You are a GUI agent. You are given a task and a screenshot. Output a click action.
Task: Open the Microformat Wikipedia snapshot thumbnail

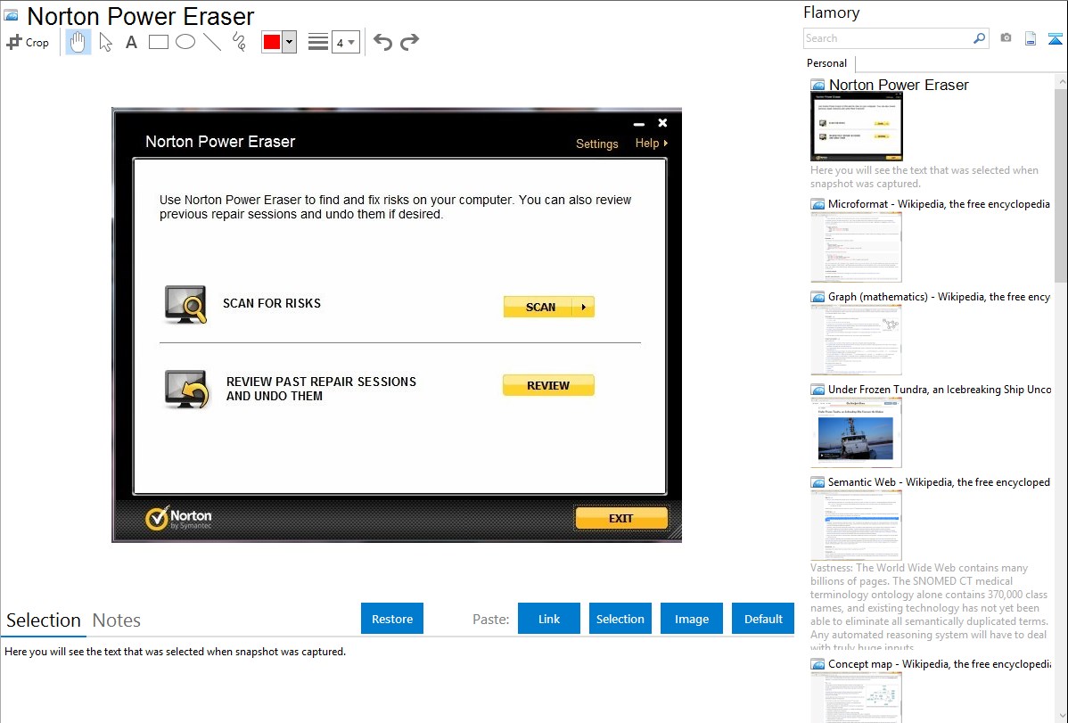(856, 247)
